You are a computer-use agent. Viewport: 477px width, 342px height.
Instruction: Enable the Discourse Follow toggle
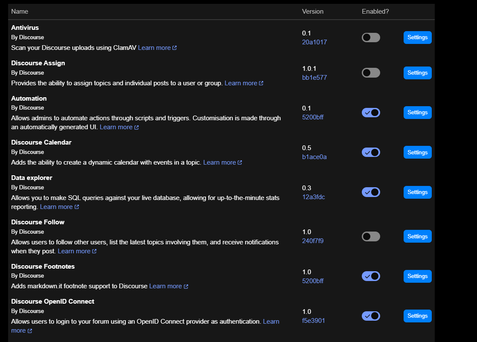[371, 236]
